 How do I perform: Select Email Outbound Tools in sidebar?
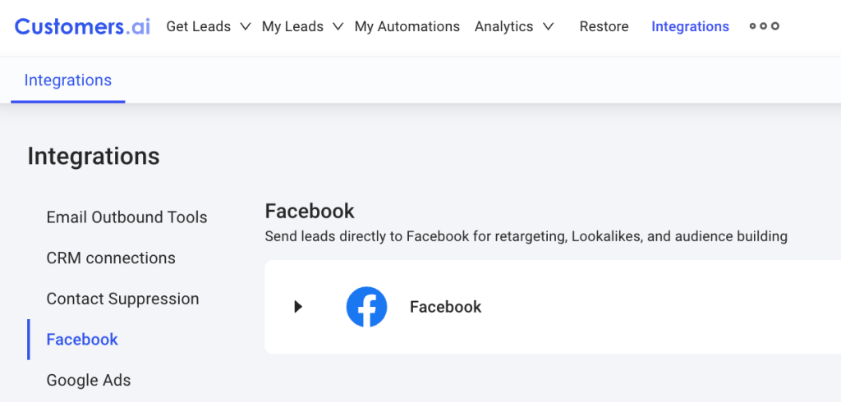pos(126,217)
